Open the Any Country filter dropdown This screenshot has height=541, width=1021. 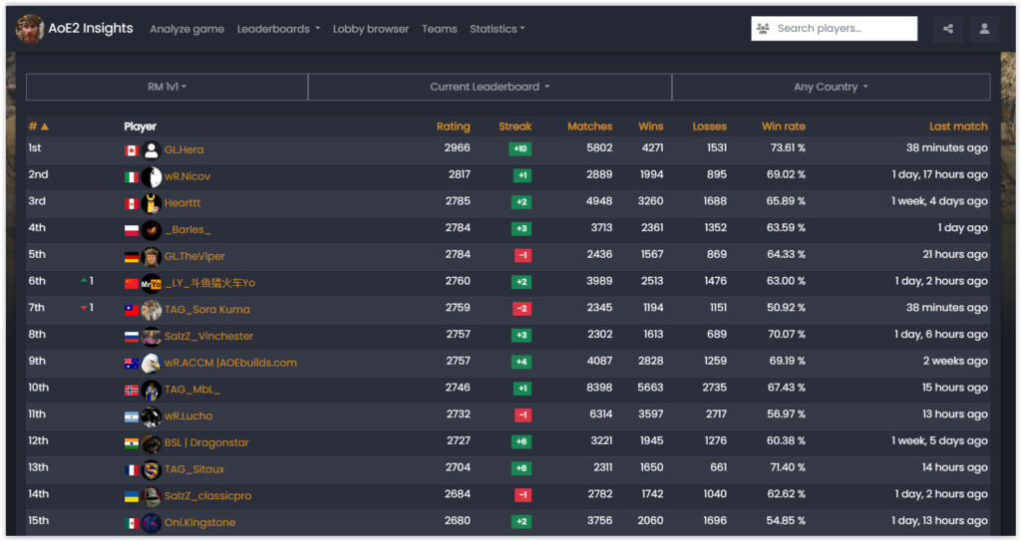point(830,87)
